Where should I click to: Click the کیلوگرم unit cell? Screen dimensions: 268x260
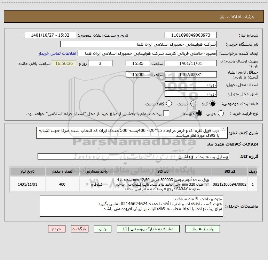tap(96, 184)
